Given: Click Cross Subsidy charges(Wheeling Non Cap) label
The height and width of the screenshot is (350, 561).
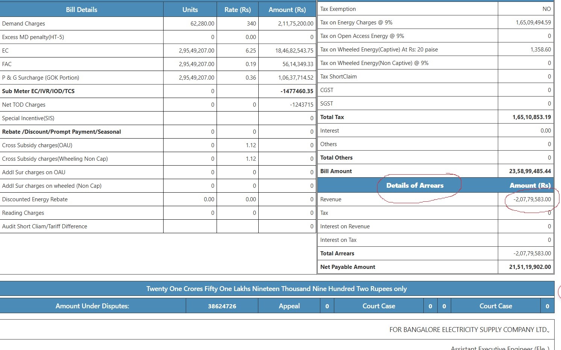Looking at the screenshot, I should [55, 159].
